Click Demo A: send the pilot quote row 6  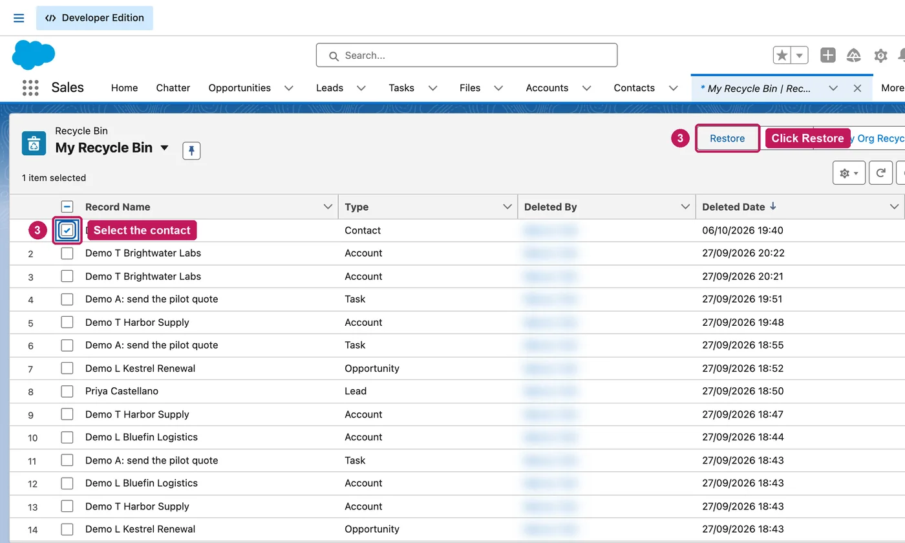(152, 345)
